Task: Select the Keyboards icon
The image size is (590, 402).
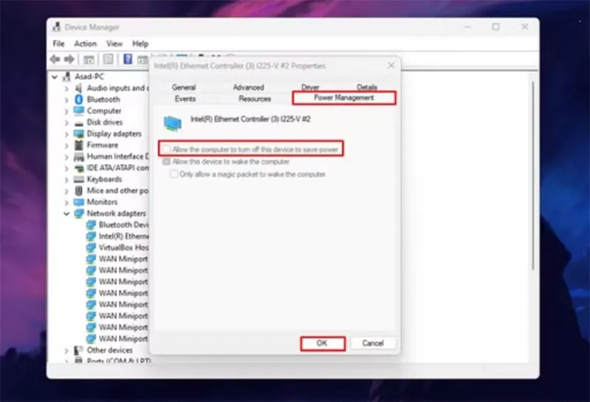Action: pyautogui.click(x=79, y=179)
